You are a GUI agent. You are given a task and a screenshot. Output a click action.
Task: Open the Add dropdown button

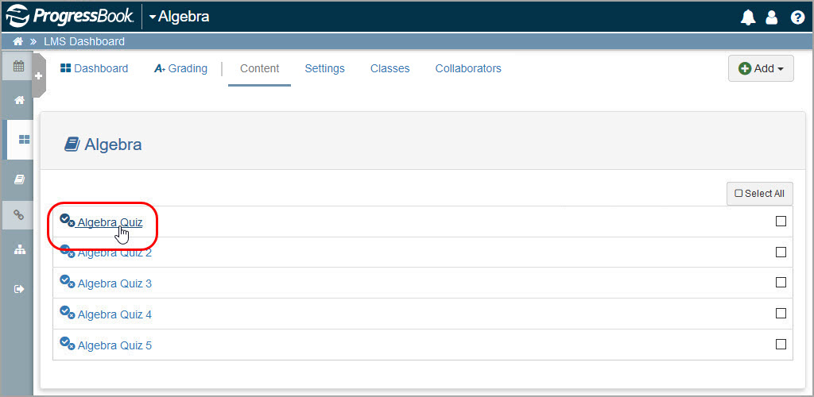point(761,68)
